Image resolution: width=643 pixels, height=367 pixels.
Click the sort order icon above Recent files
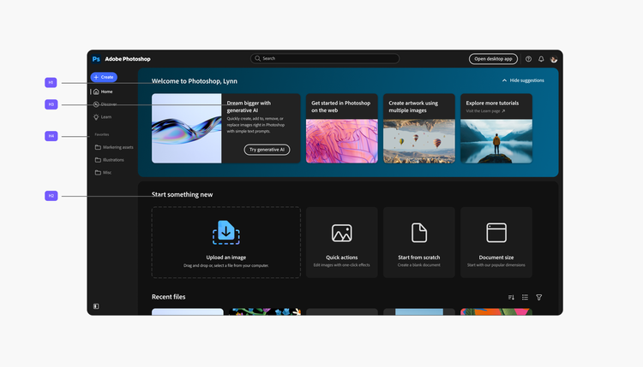(x=511, y=298)
